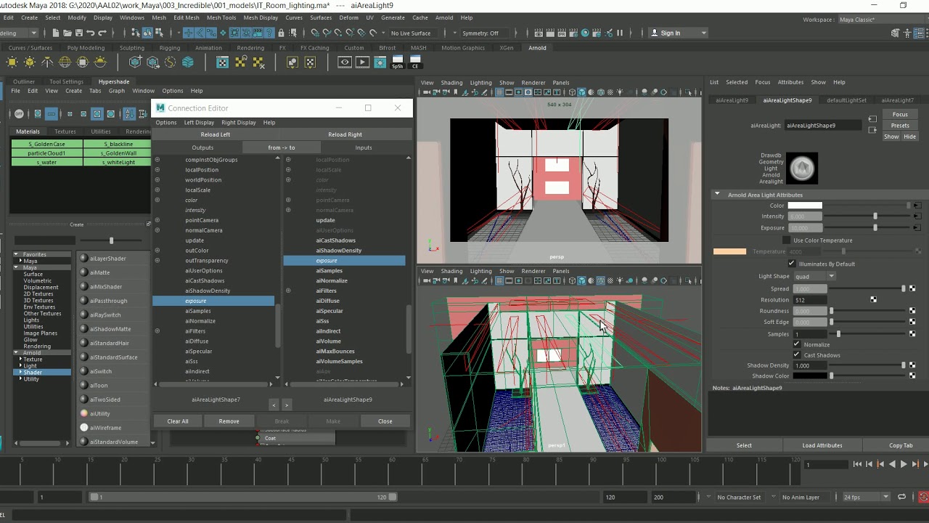This screenshot has width=929, height=523.
Task: Open the 24 fps dropdown
Action: (866, 497)
